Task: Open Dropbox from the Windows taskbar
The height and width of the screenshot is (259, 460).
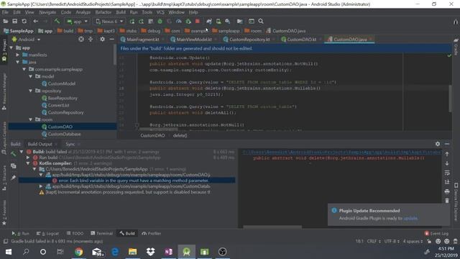Action: pos(150,252)
